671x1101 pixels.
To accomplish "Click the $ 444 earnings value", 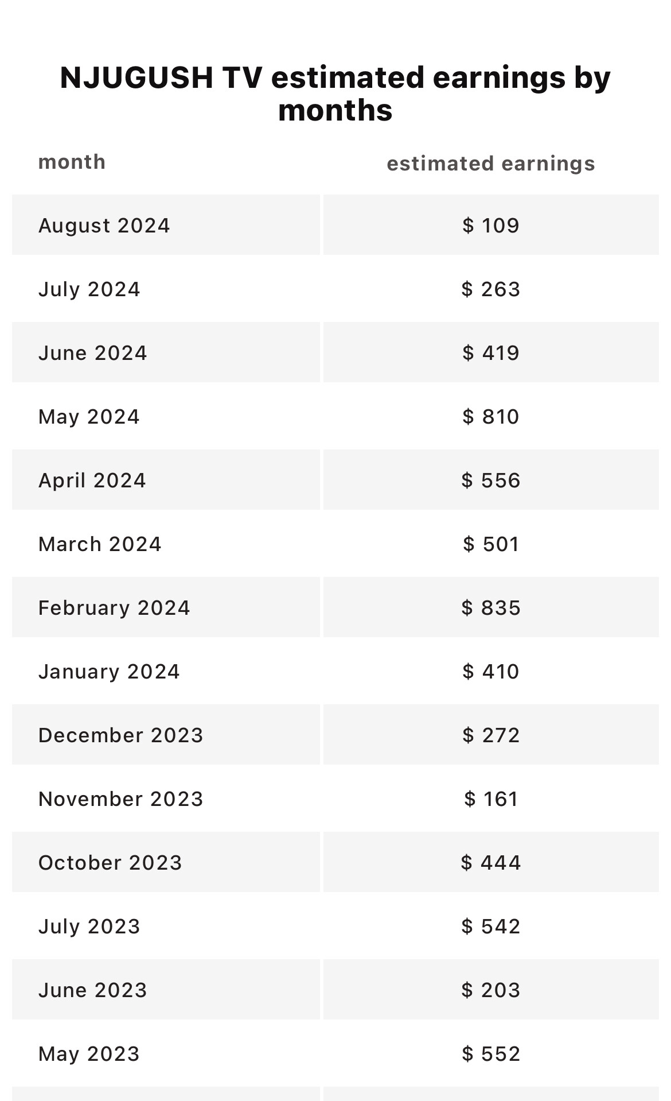I will [x=490, y=863].
